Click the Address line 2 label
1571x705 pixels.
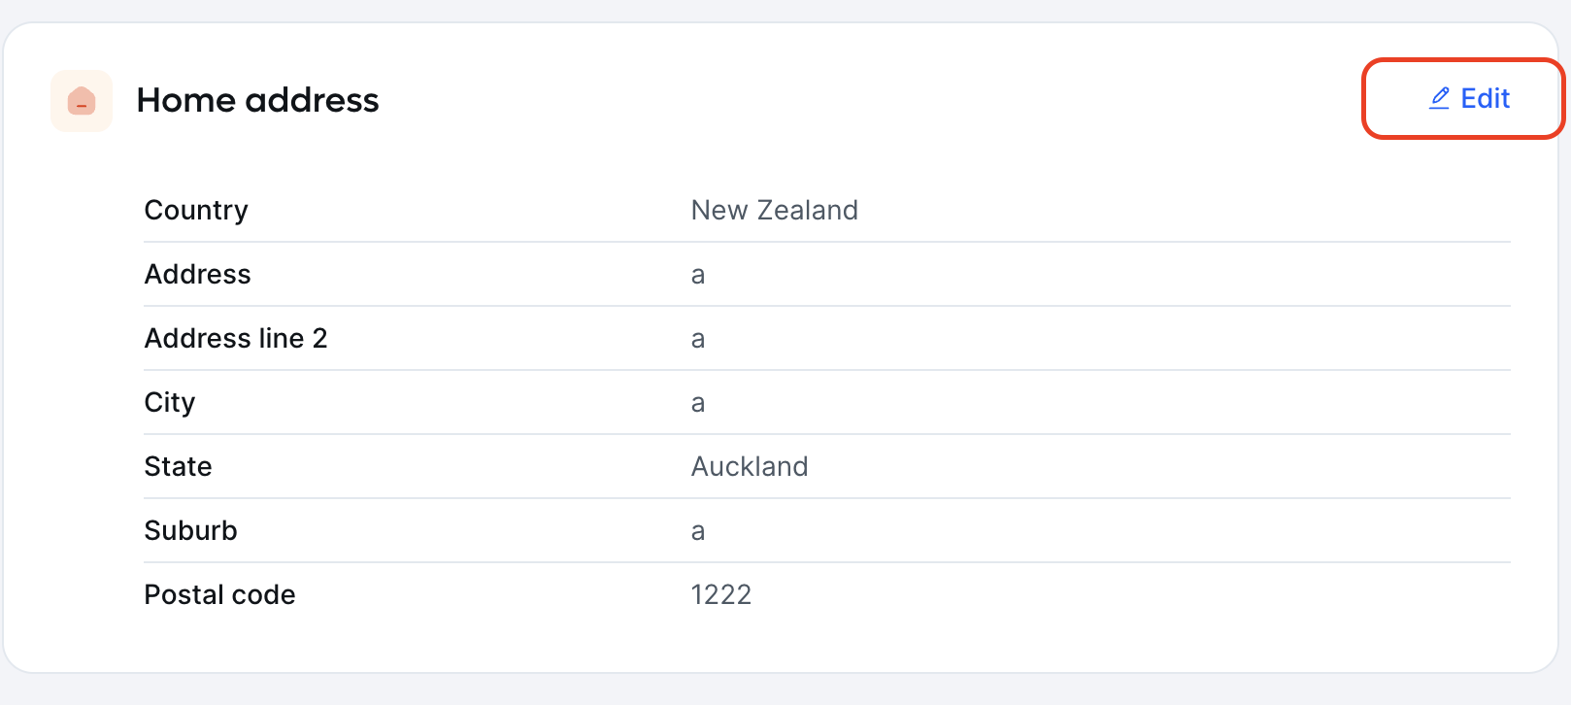[236, 338]
